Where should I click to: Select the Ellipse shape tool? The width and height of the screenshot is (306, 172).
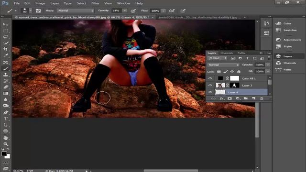click(6, 131)
